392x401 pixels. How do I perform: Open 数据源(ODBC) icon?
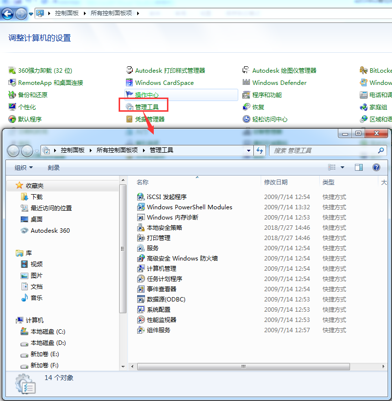pyautogui.click(x=141, y=299)
